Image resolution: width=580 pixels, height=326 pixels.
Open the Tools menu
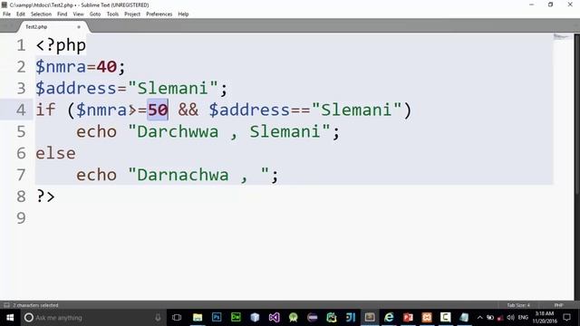pyautogui.click(x=112, y=14)
